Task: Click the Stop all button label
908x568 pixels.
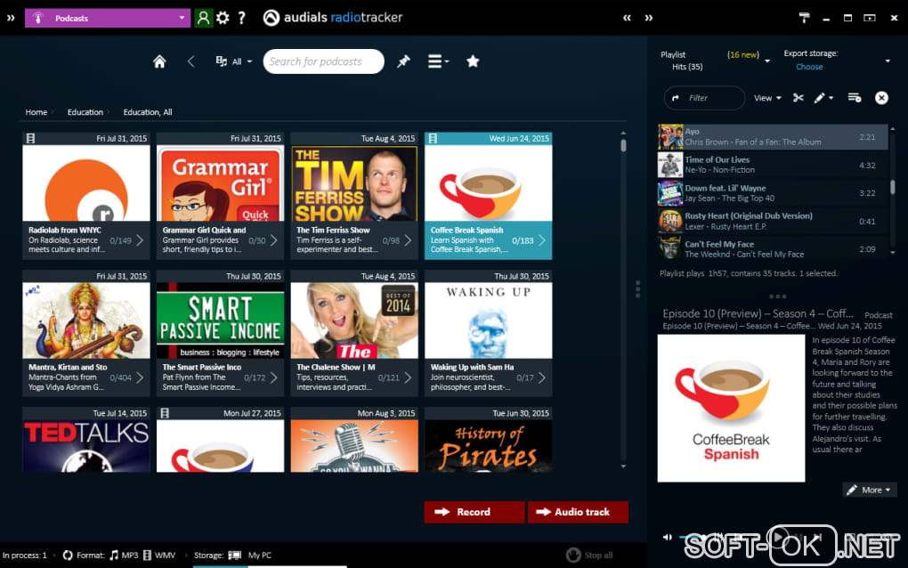Action: pyautogui.click(x=598, y=556)
